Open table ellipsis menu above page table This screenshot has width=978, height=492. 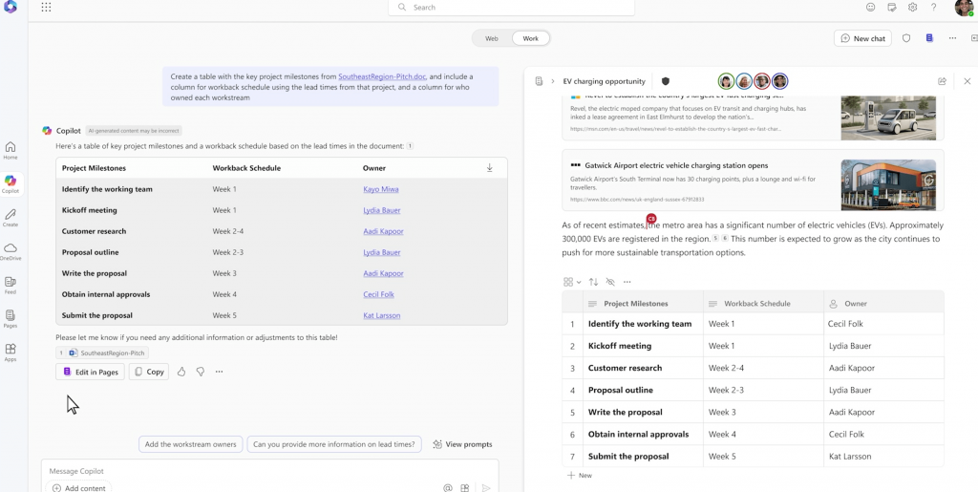(627, 282)
